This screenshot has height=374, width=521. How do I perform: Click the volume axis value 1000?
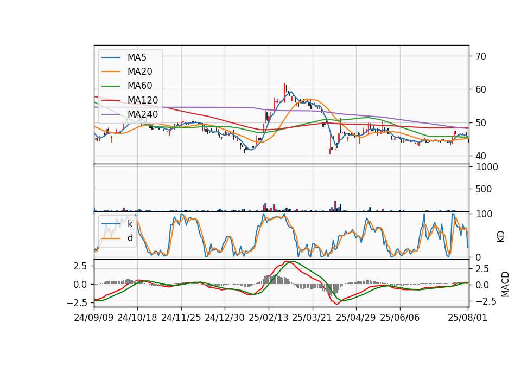click(x=487, y=167)
